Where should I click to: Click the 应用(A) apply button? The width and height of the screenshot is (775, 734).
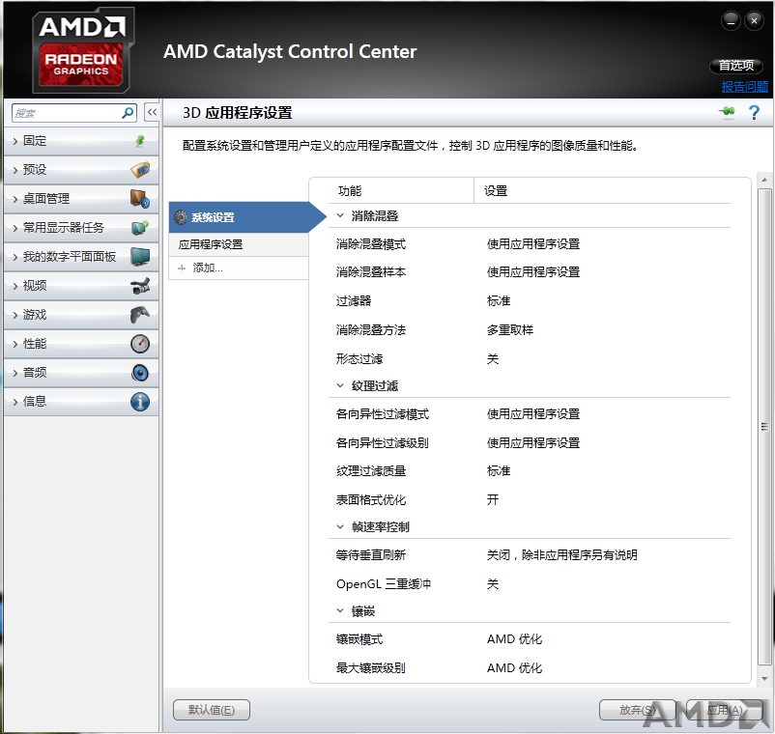[x=724, y=710]
